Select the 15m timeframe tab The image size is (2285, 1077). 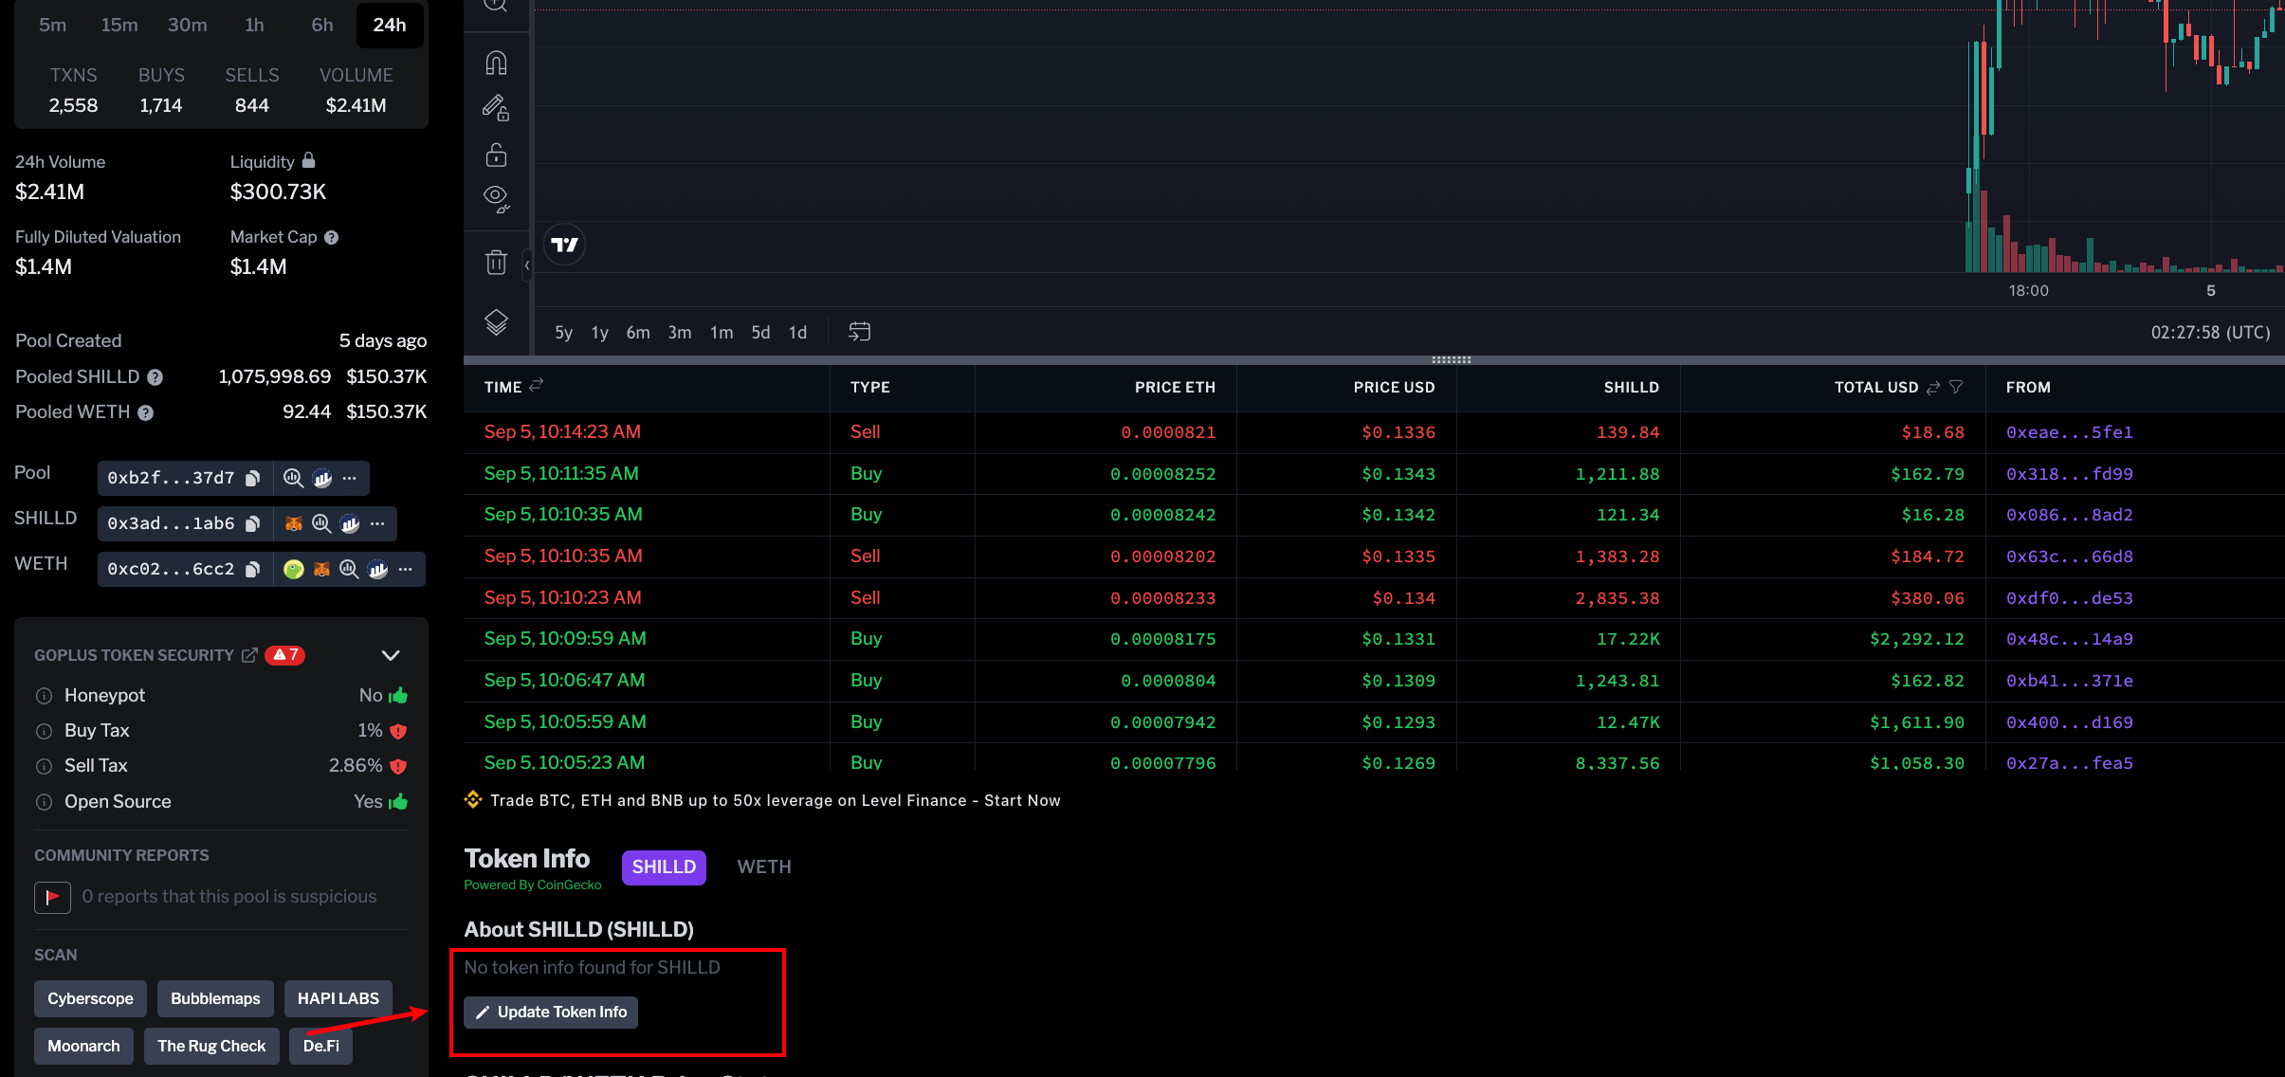[x=119, y=25]
